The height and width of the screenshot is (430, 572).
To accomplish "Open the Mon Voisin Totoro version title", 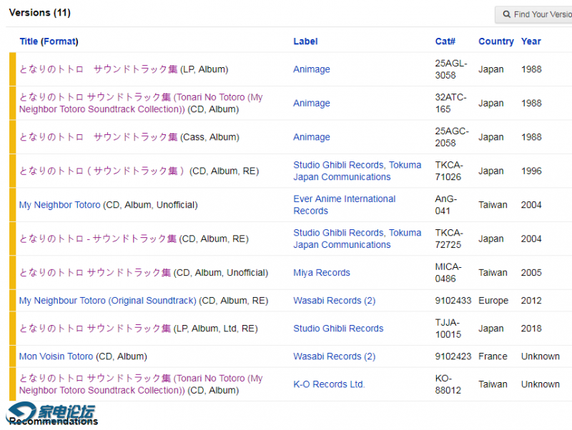I will 56,356.
